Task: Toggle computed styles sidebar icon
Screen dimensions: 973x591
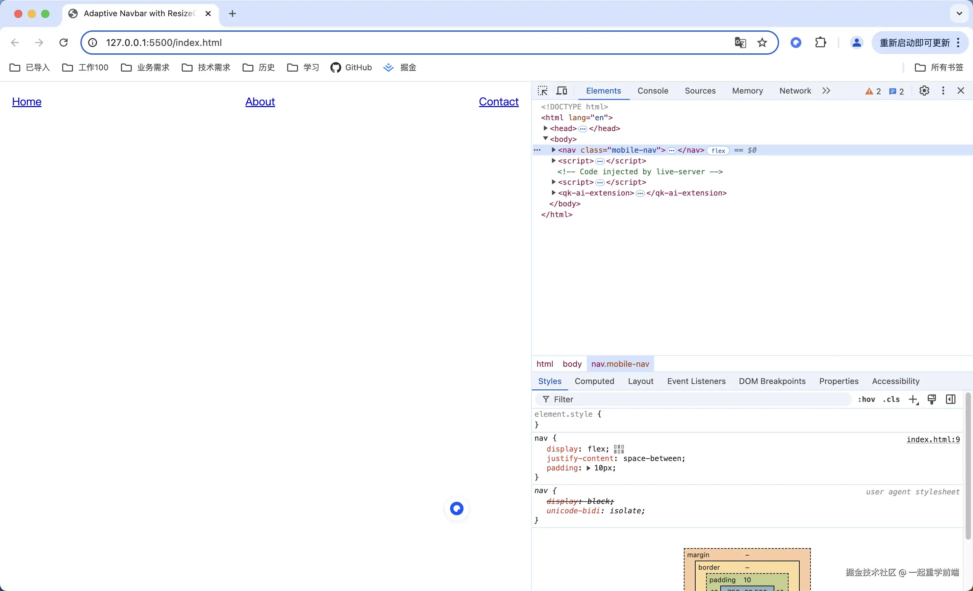Action: pos(951,400)
